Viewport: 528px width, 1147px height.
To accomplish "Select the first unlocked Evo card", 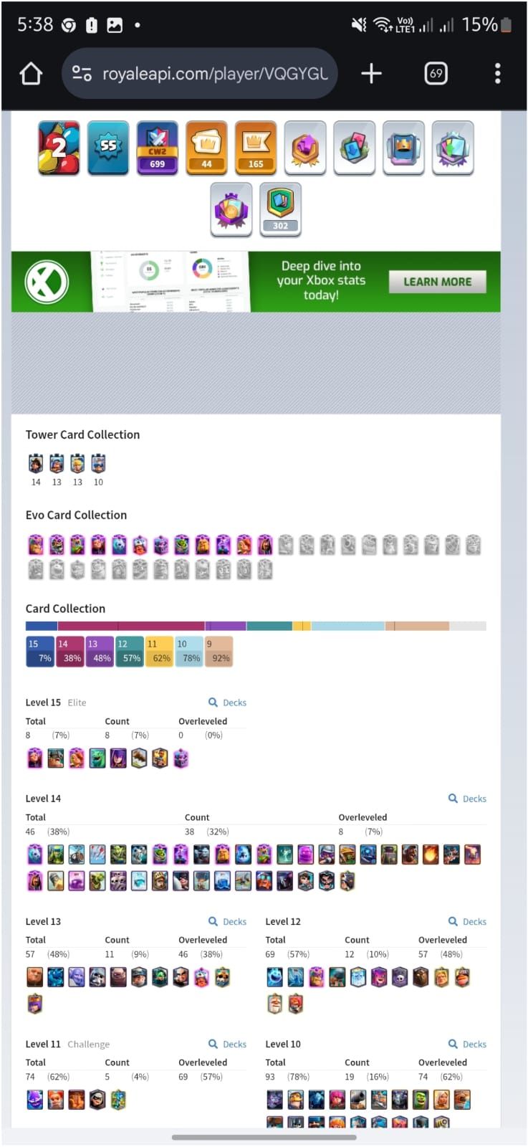I will [36, 545].
